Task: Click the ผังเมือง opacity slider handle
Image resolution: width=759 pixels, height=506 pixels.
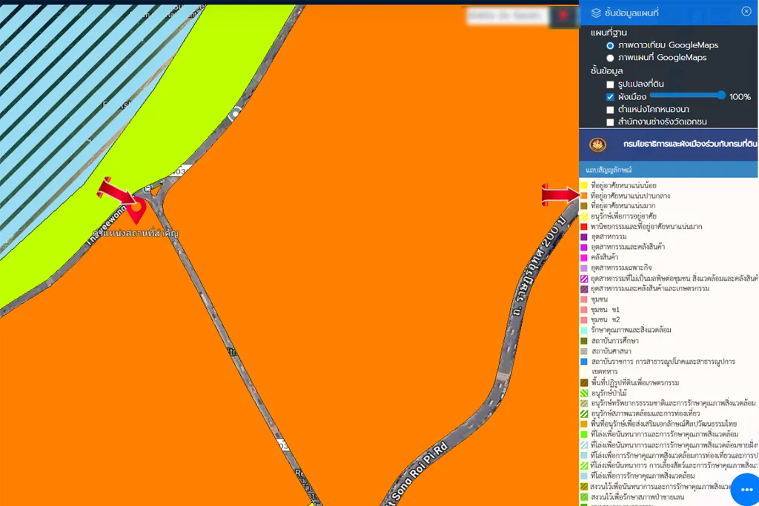Action: pos(721,96)
